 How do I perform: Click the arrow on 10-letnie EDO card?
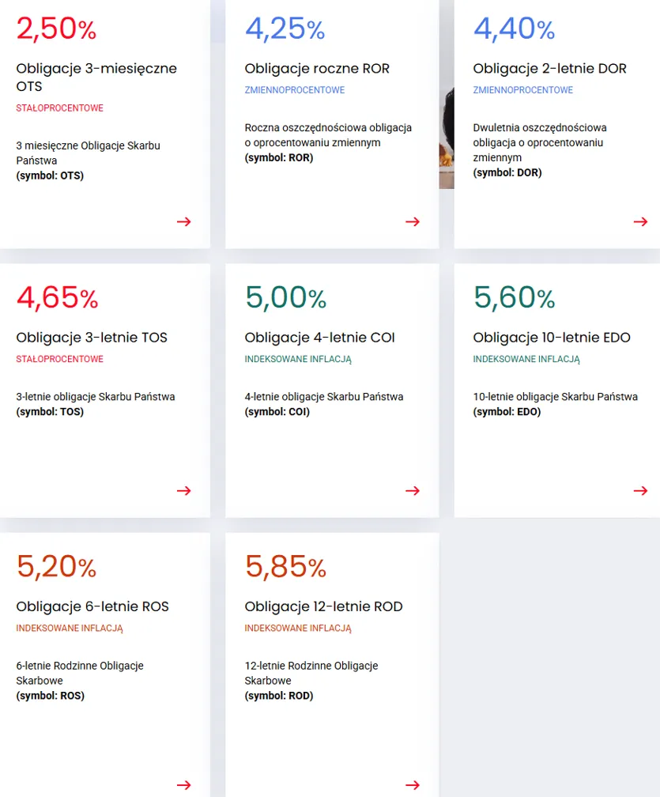click(641, 490)
